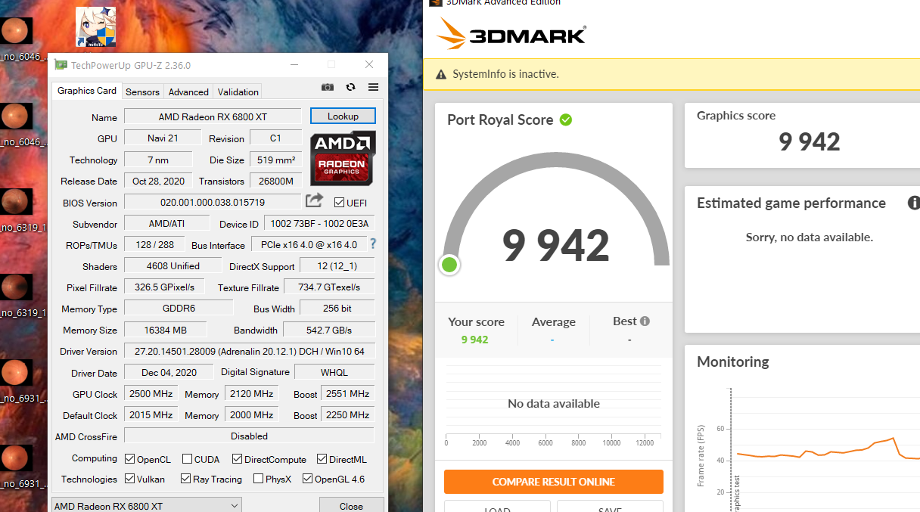Switch to the Sensors tab
920x512 pixels.
pyautogui.click(x=142, y=92)
